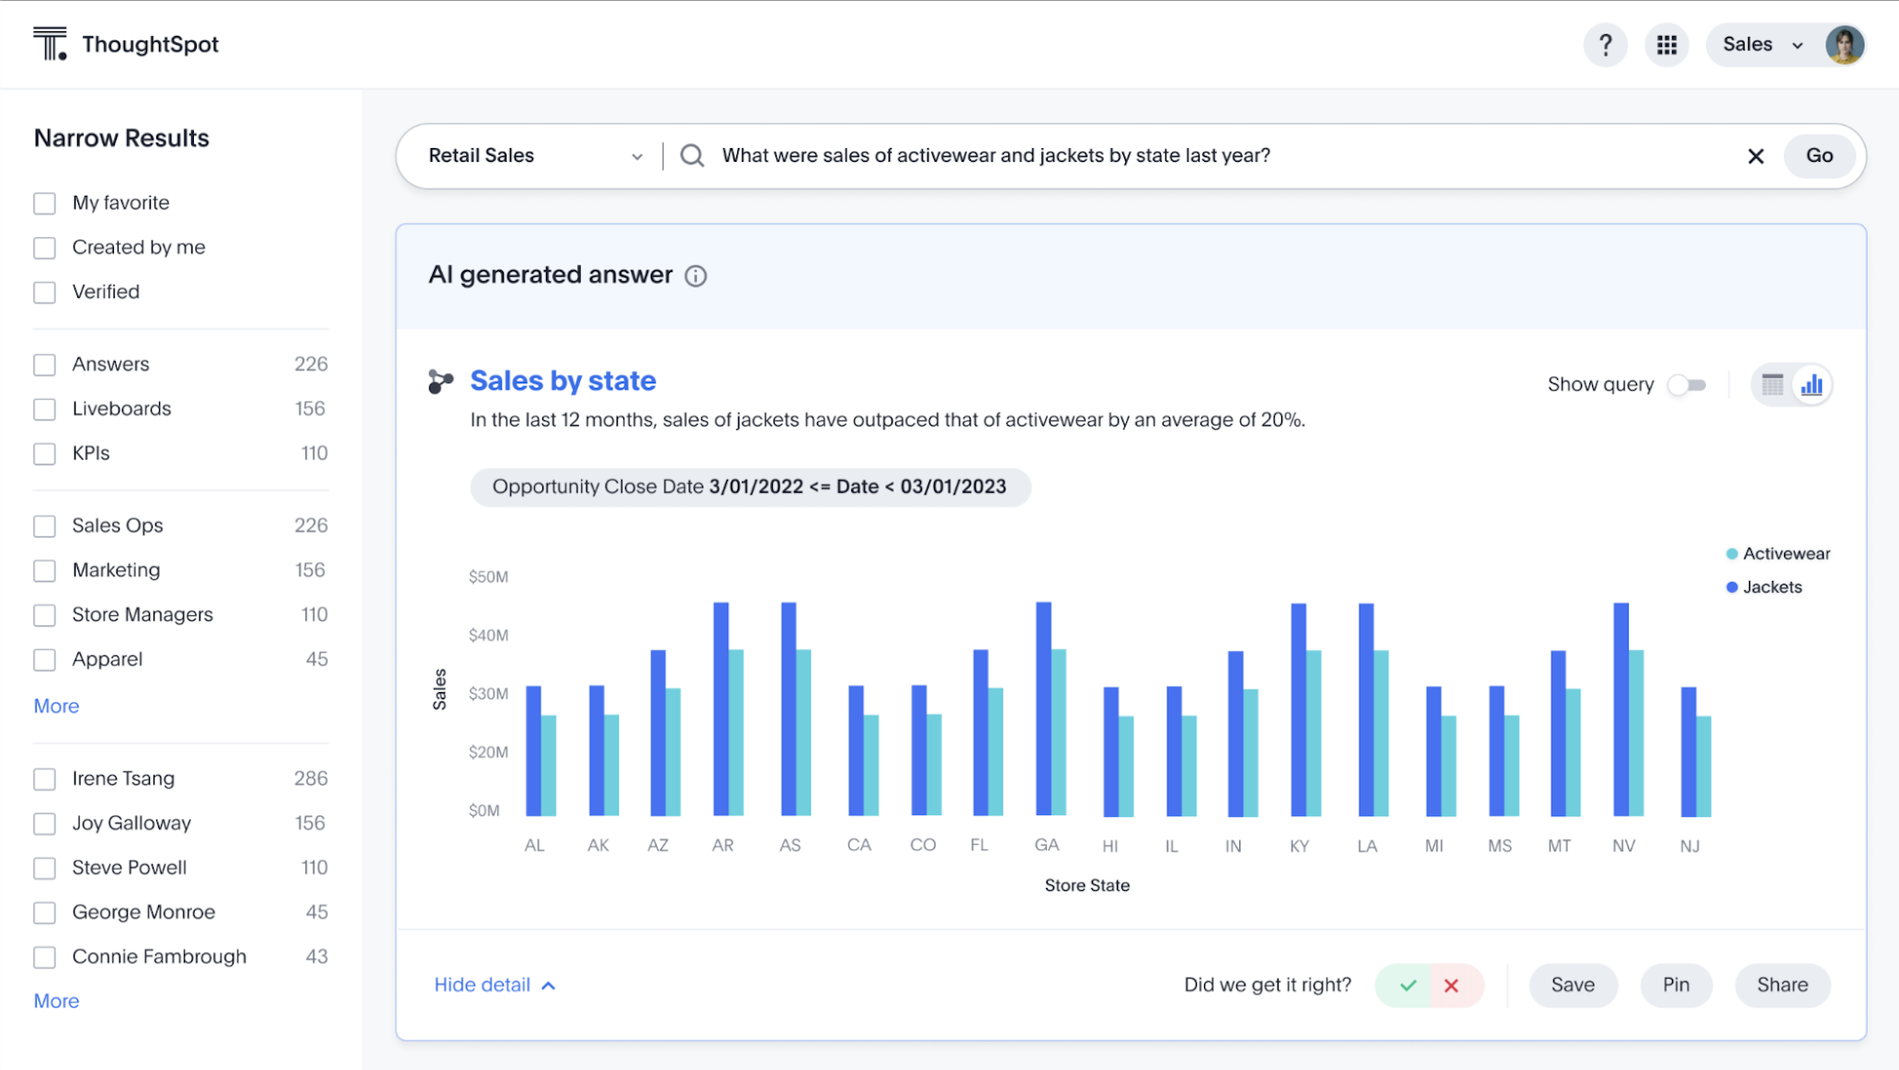The height and width of the screenshot is (1070, 1899).
Task: Click the Jackets legend swatch
Action: [x=1732, y=587]
